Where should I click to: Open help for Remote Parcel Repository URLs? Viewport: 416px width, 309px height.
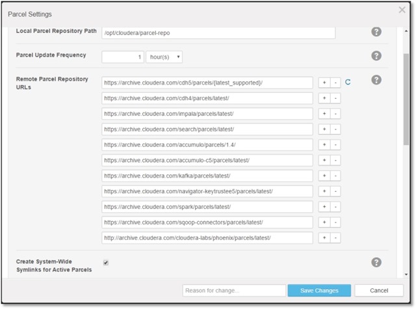coord(376,79)
